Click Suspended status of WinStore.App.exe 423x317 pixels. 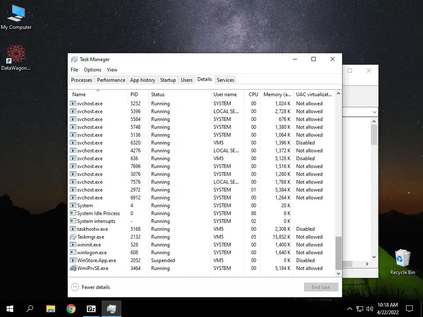[x=163, y=260]
